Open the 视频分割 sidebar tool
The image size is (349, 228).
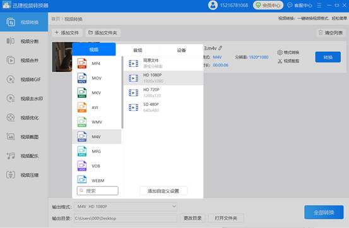tap(24, 41)
